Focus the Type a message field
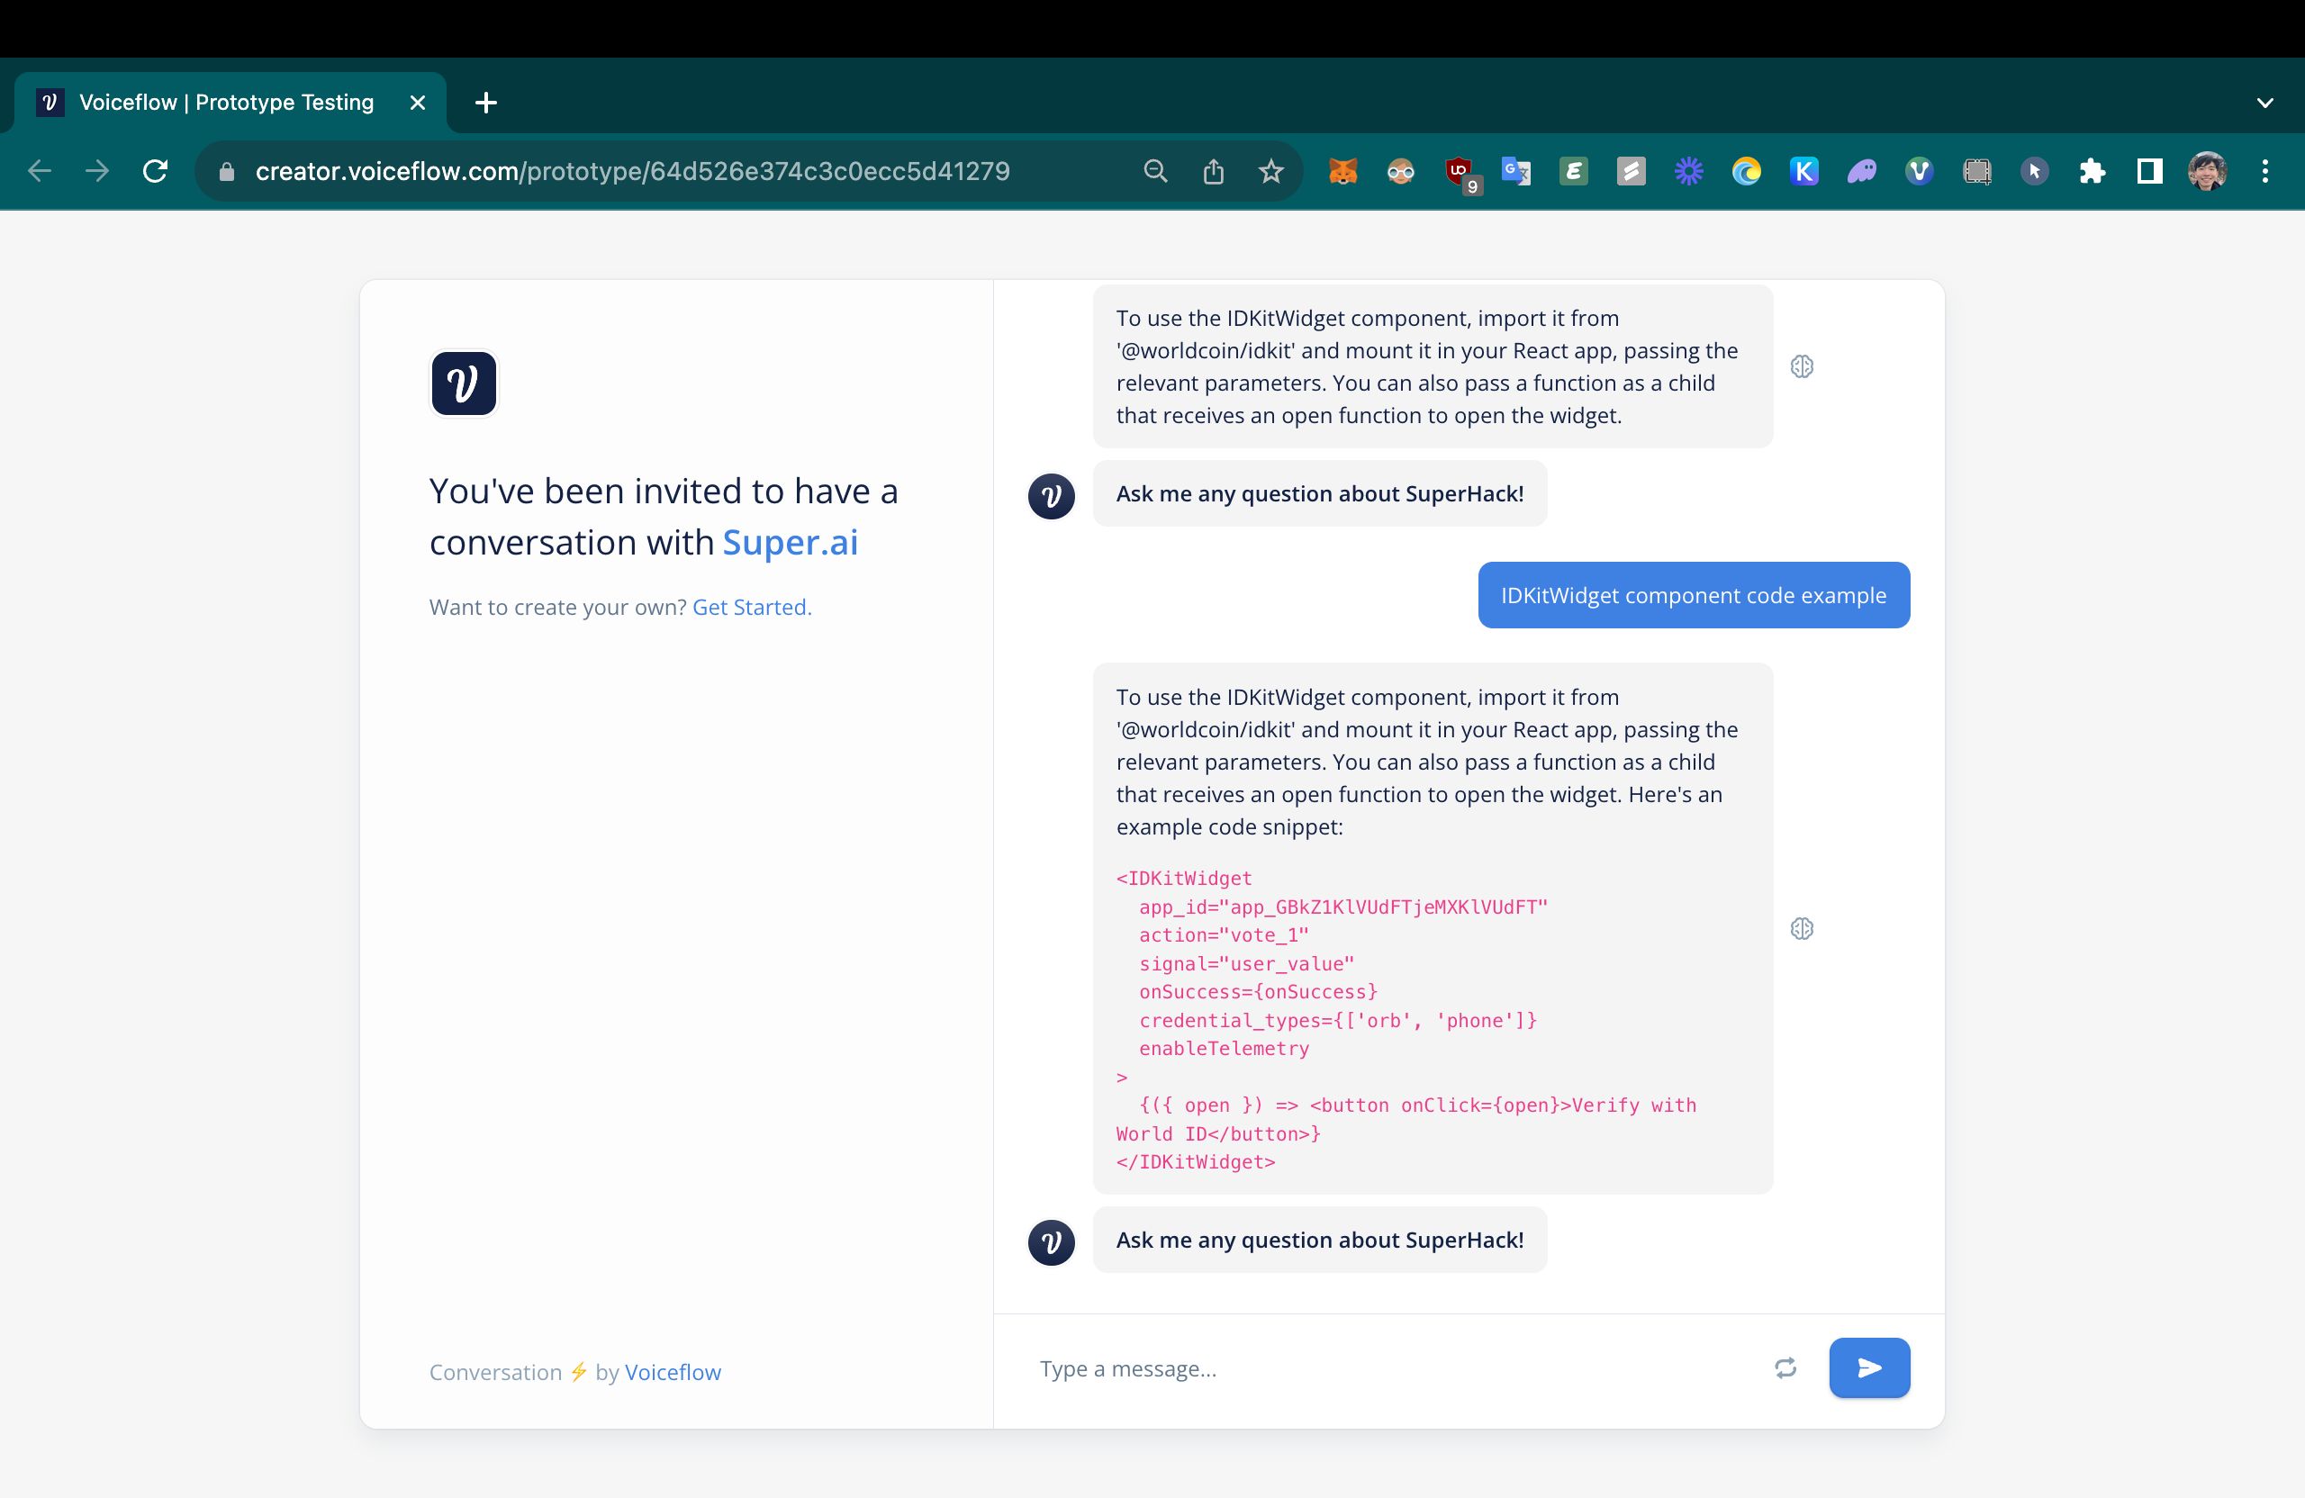Screen dimensions: 2305x1498 [1395, 1368]
